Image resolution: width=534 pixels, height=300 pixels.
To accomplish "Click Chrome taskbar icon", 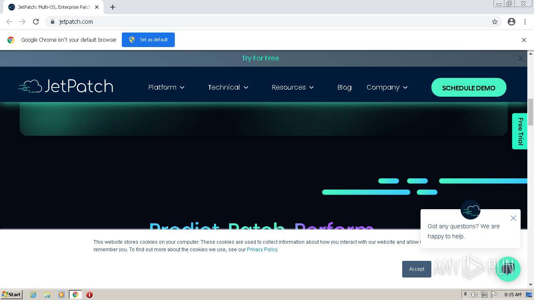I will [x=76, y=295].
